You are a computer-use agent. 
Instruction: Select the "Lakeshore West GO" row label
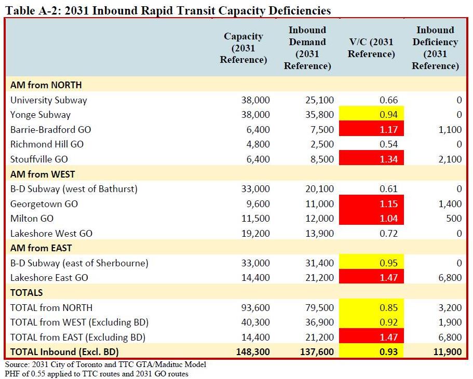tap(51, 234)
